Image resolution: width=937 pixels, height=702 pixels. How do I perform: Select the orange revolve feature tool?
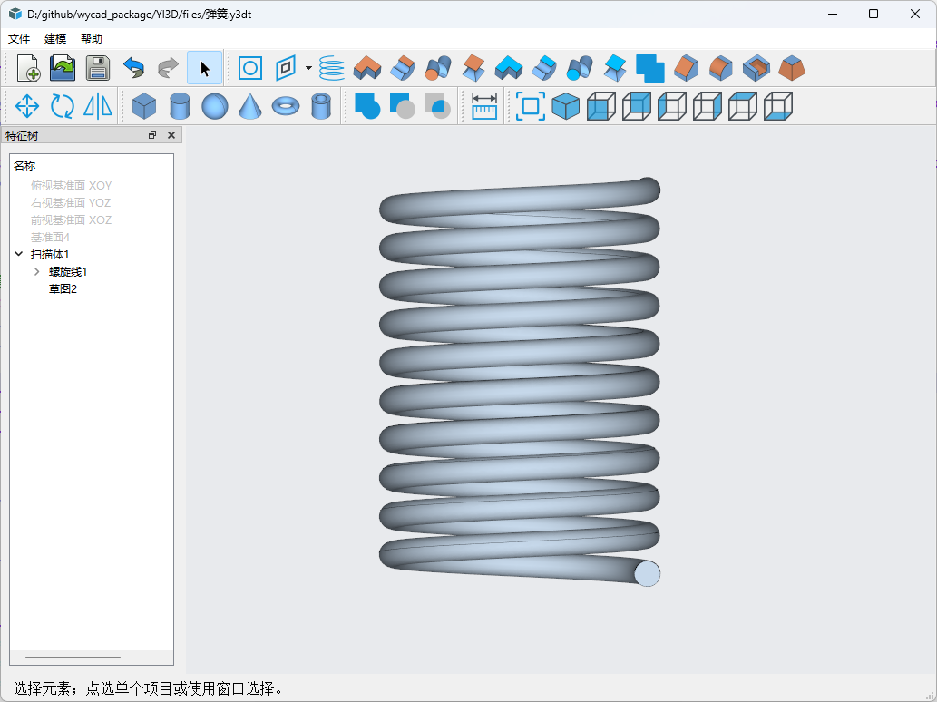pos(403,68)
